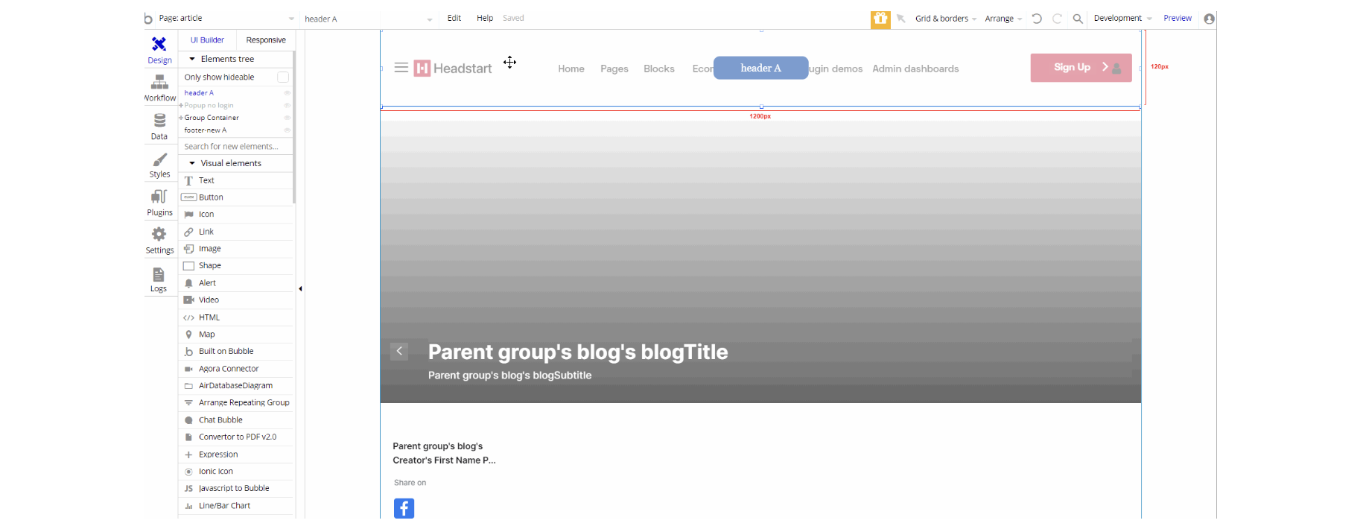The width and height of the screenshot is (1363, 529).
Task: Open the header A element picker dropdown
Action: (x=368, y=19)
